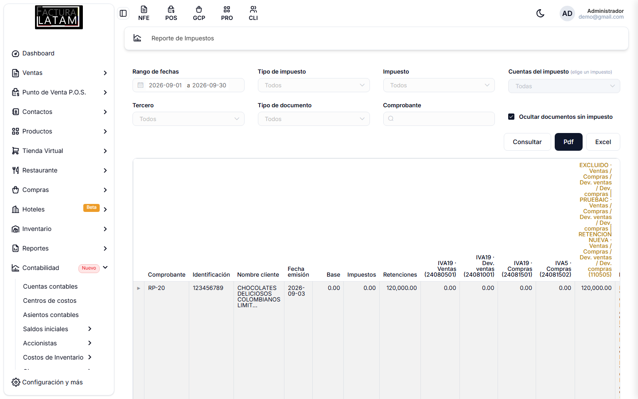Open the CLI shortcut icon
The width and height of the screenshot is (638, 399).
pyautogui.click(x=253, y=13)
